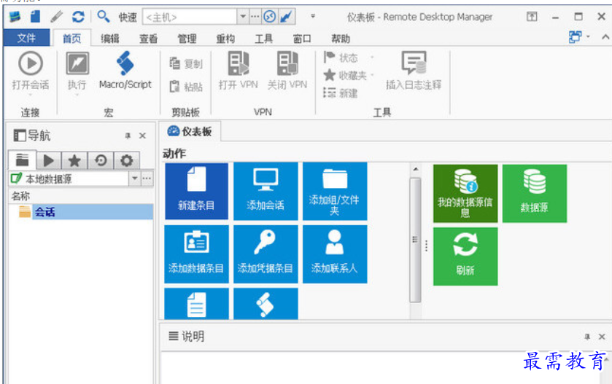The image size is (612, 384).
Task: Click the 添加凭据条目 key tile
Action: tap(266, 254)
